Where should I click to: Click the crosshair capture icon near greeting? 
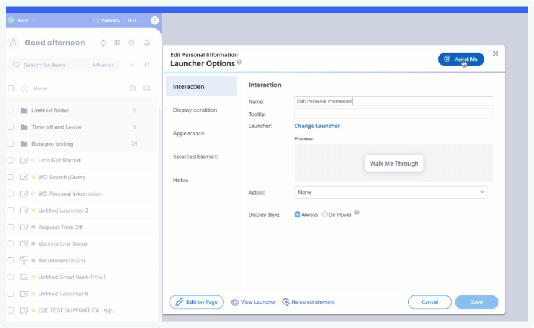[x=103, y=43]
